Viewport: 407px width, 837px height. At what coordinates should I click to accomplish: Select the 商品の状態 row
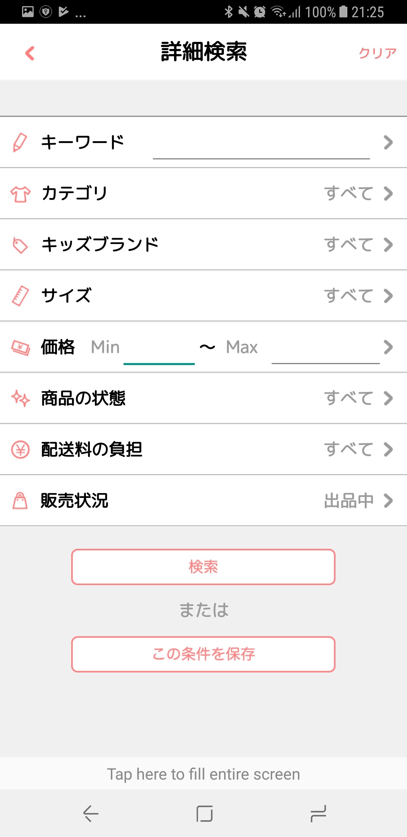coord(203,398)
